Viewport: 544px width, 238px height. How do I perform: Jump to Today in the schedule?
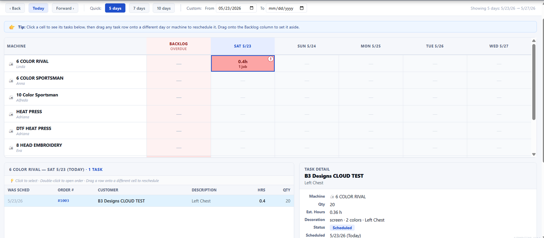point(38,8)
